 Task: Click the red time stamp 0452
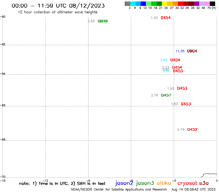tap(192, 130)
